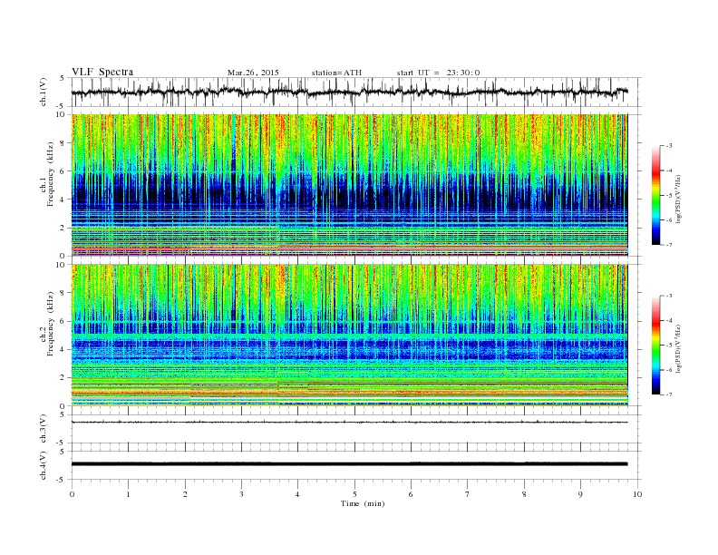Click the "10" minute tick on time axis
718x555 pixels.
637,494
